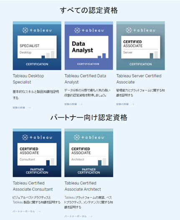Click the Tableau Server Certified Associate title

tap(139, 79)
